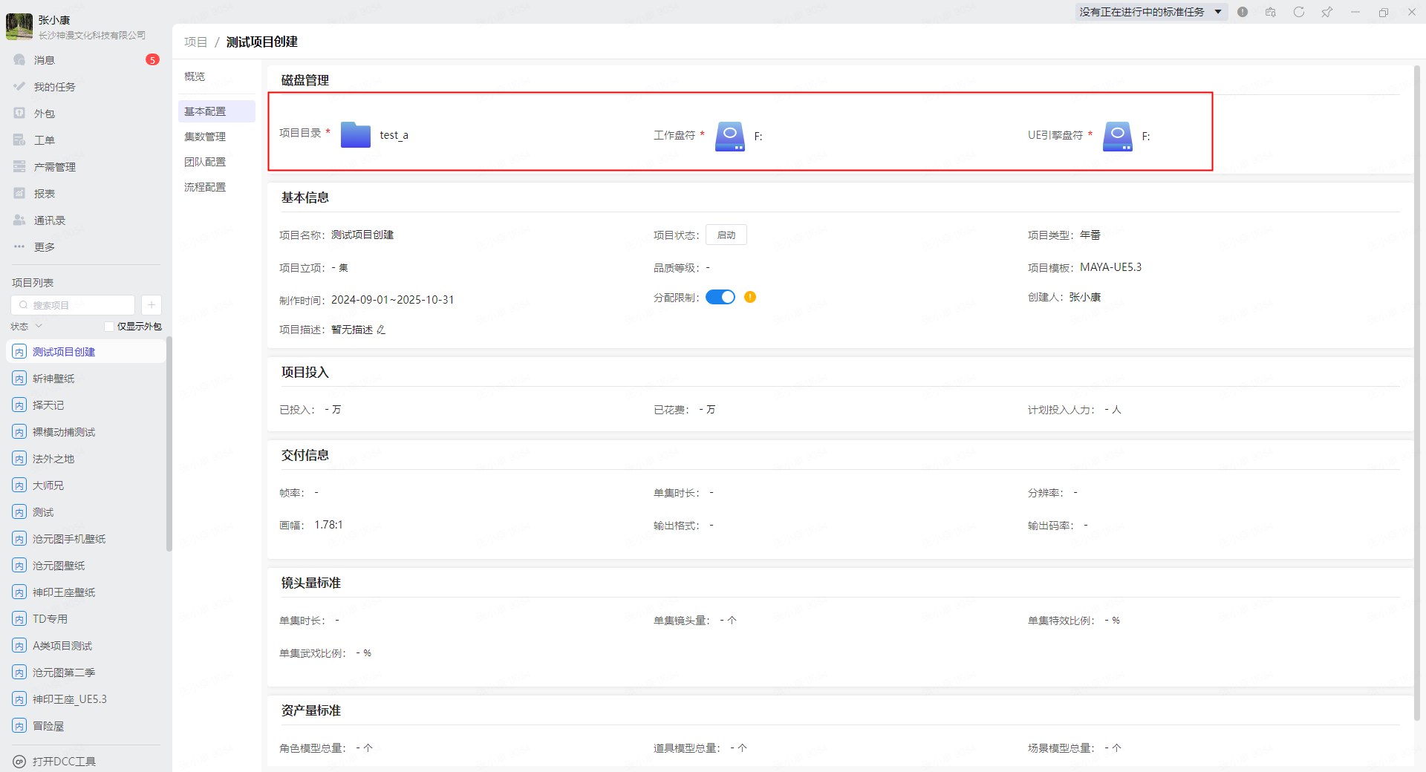This screenshot has height=772, width=1426.
Task: Toggle the 分配限制 switch off
Action: [720, 297]
